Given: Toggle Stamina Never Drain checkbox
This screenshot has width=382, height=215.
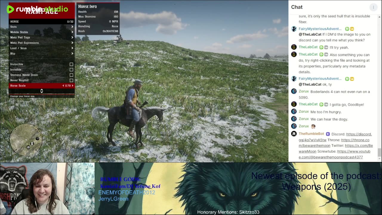Looking at the screenshot, I should click(71, 75).
